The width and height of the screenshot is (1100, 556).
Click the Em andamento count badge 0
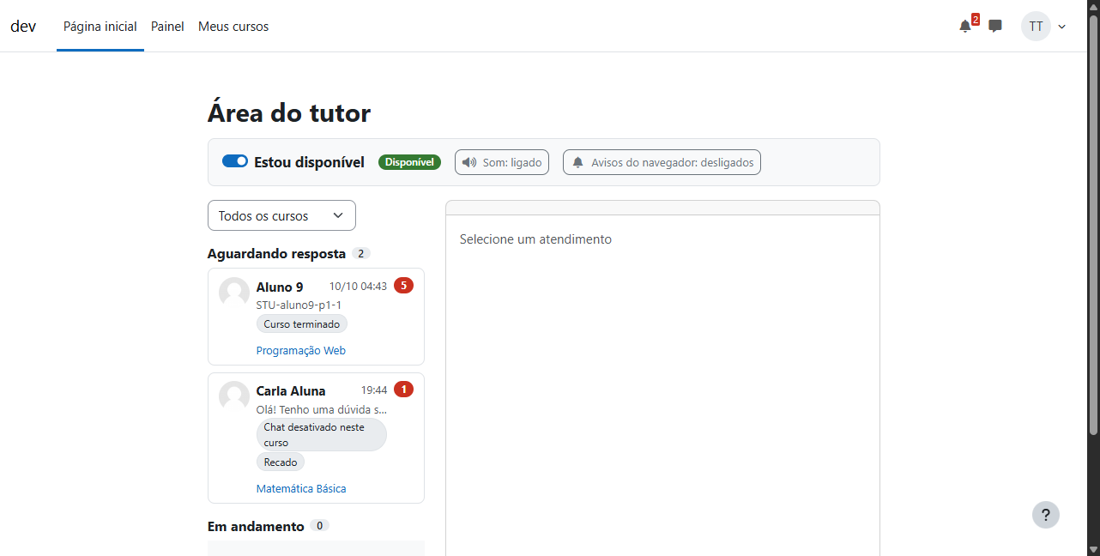[x=319, y=525]
